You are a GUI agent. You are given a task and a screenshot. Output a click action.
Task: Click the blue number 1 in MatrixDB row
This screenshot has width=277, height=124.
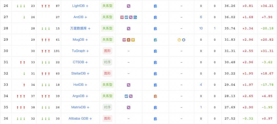(x=201, y=107)
